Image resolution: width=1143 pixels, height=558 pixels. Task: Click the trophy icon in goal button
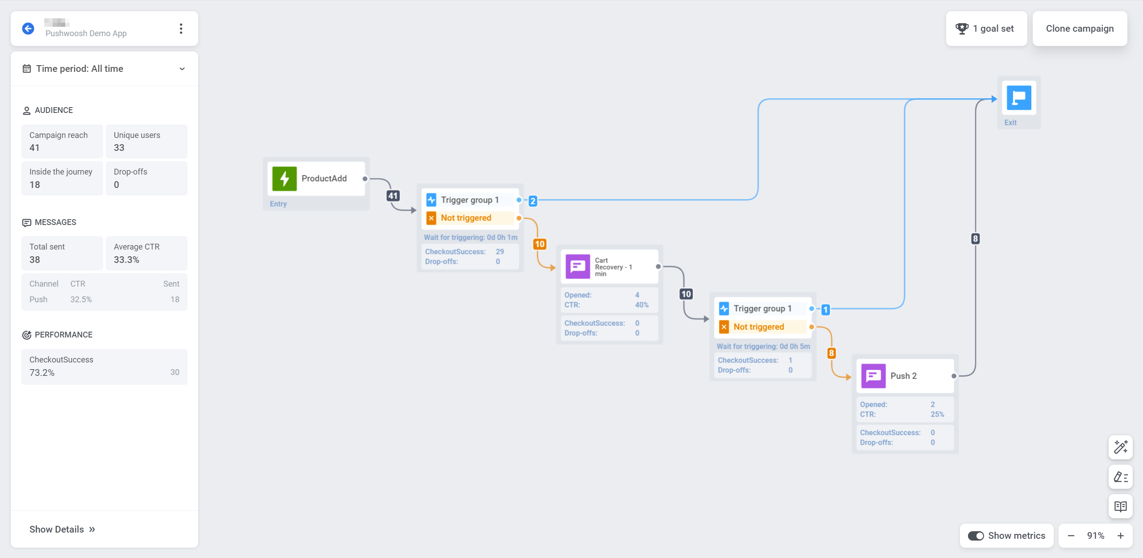click(x=962, y=29)
